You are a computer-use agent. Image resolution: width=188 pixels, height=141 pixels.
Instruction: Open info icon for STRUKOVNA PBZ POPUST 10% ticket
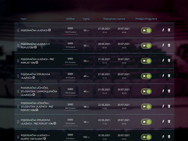(55, 123)
